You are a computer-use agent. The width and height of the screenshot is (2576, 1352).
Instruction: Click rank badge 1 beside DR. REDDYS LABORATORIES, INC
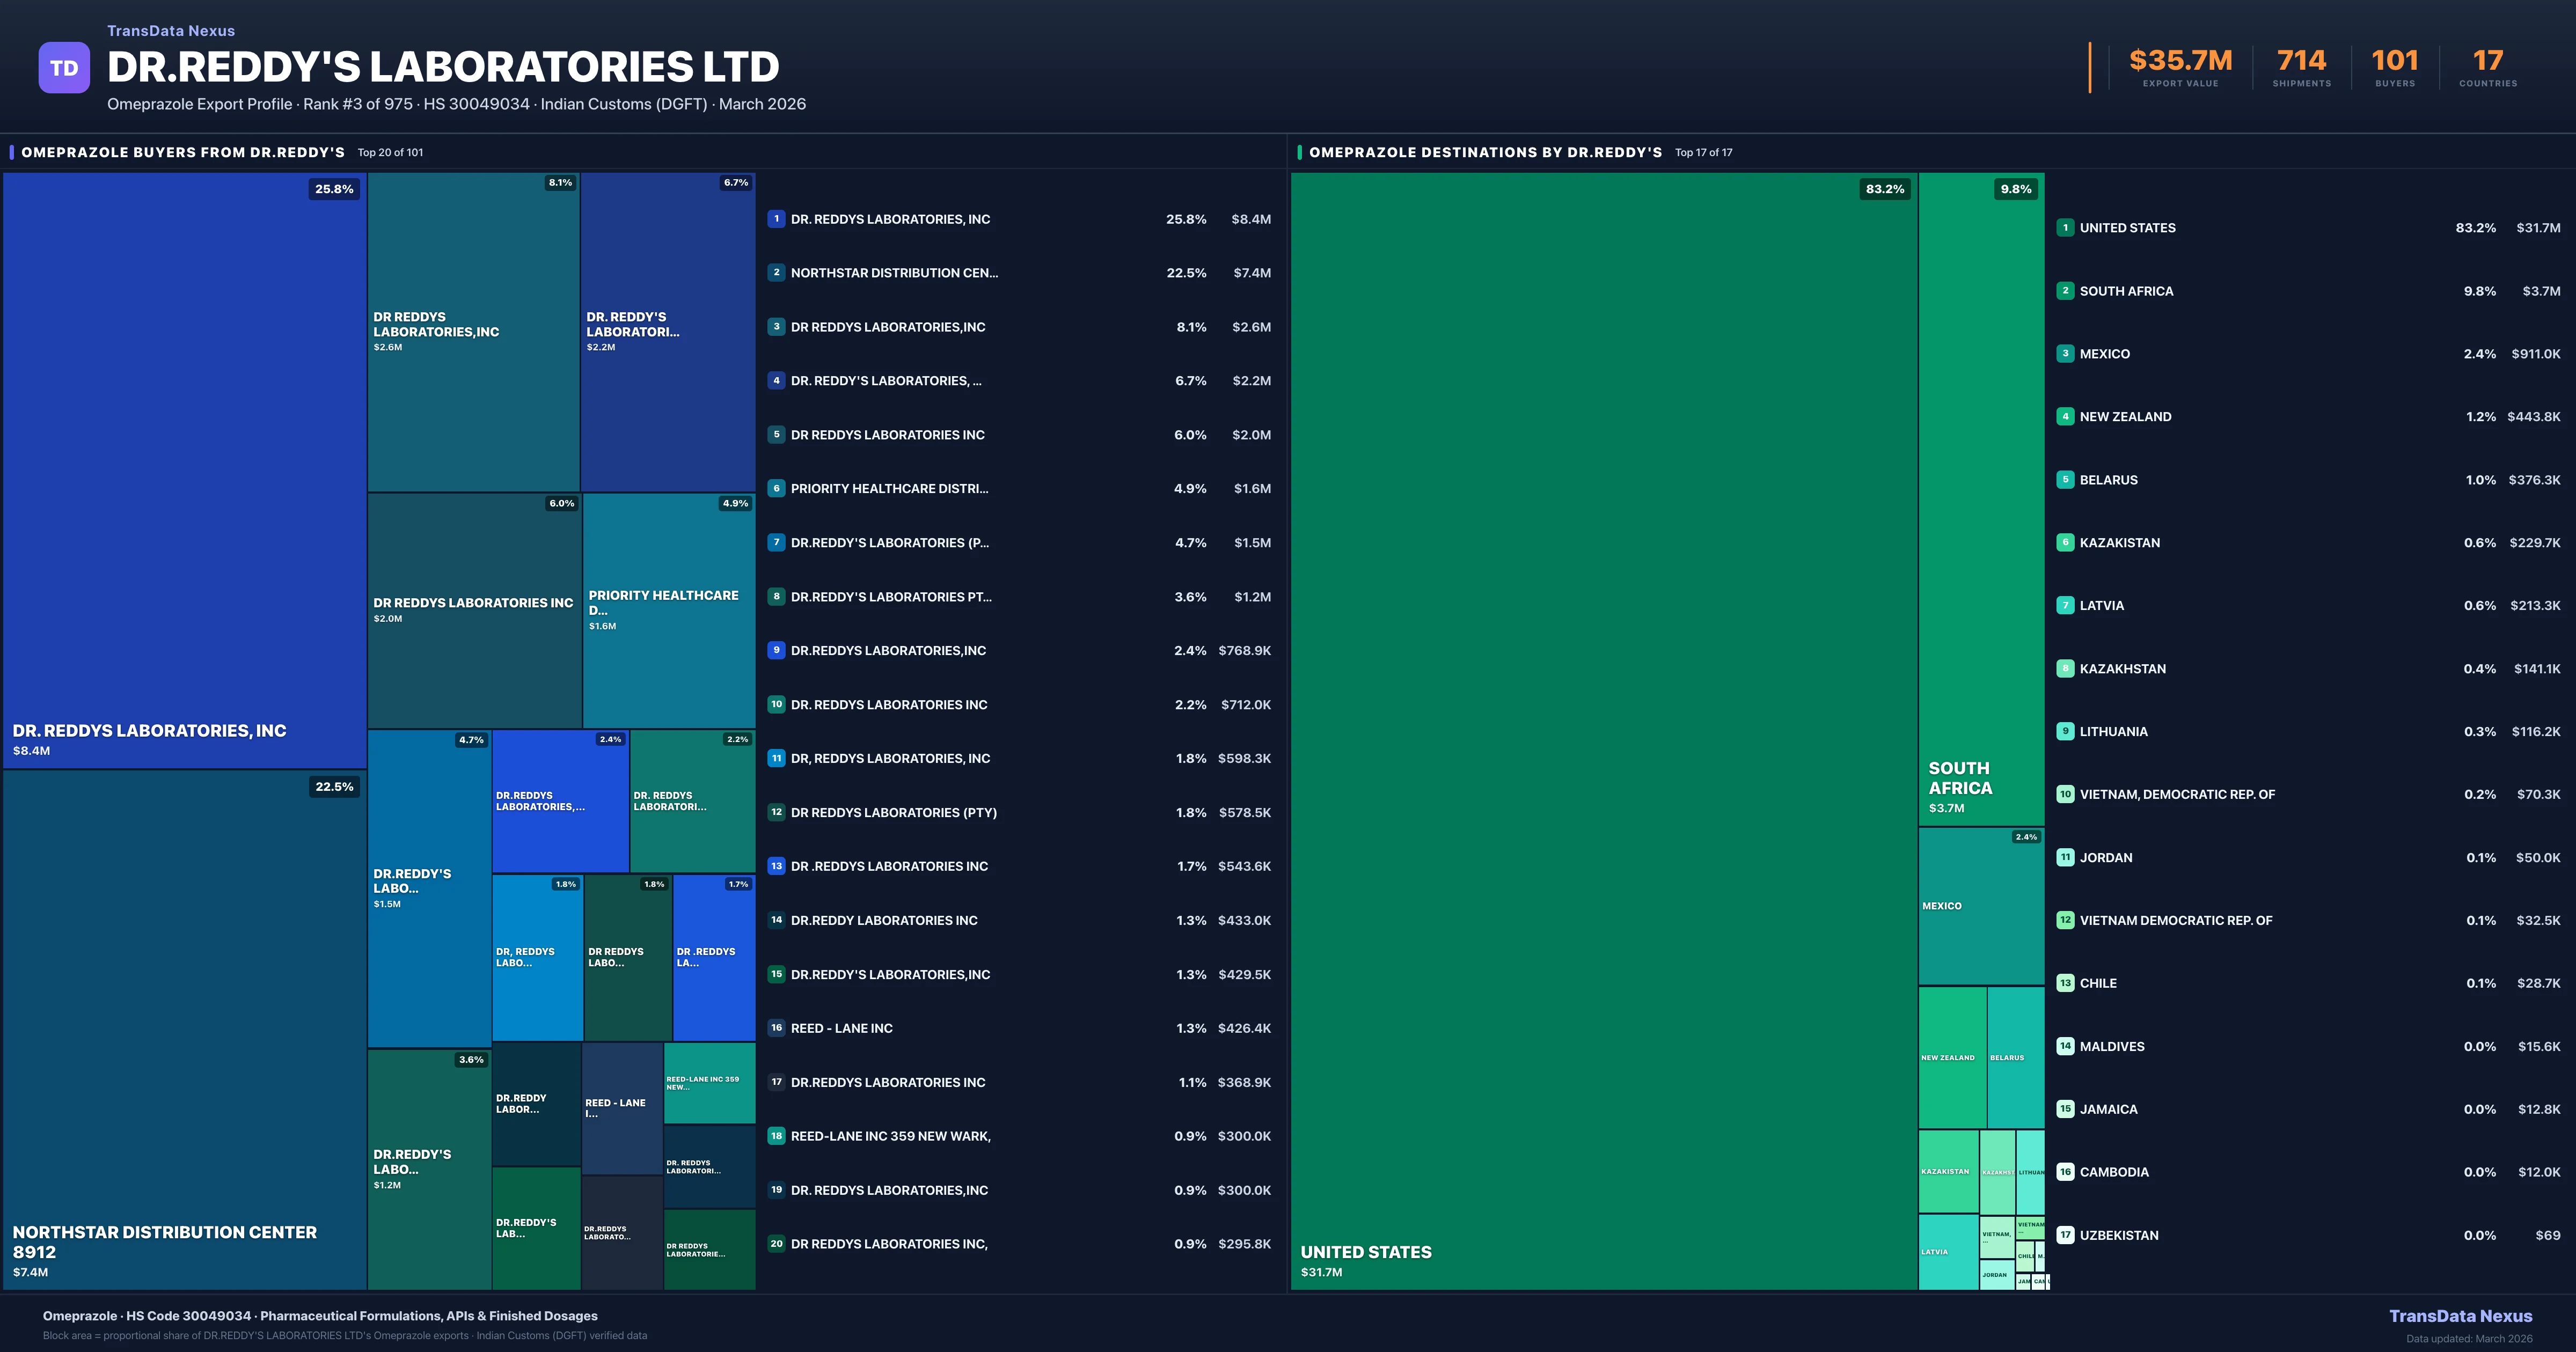pos(776,219)
